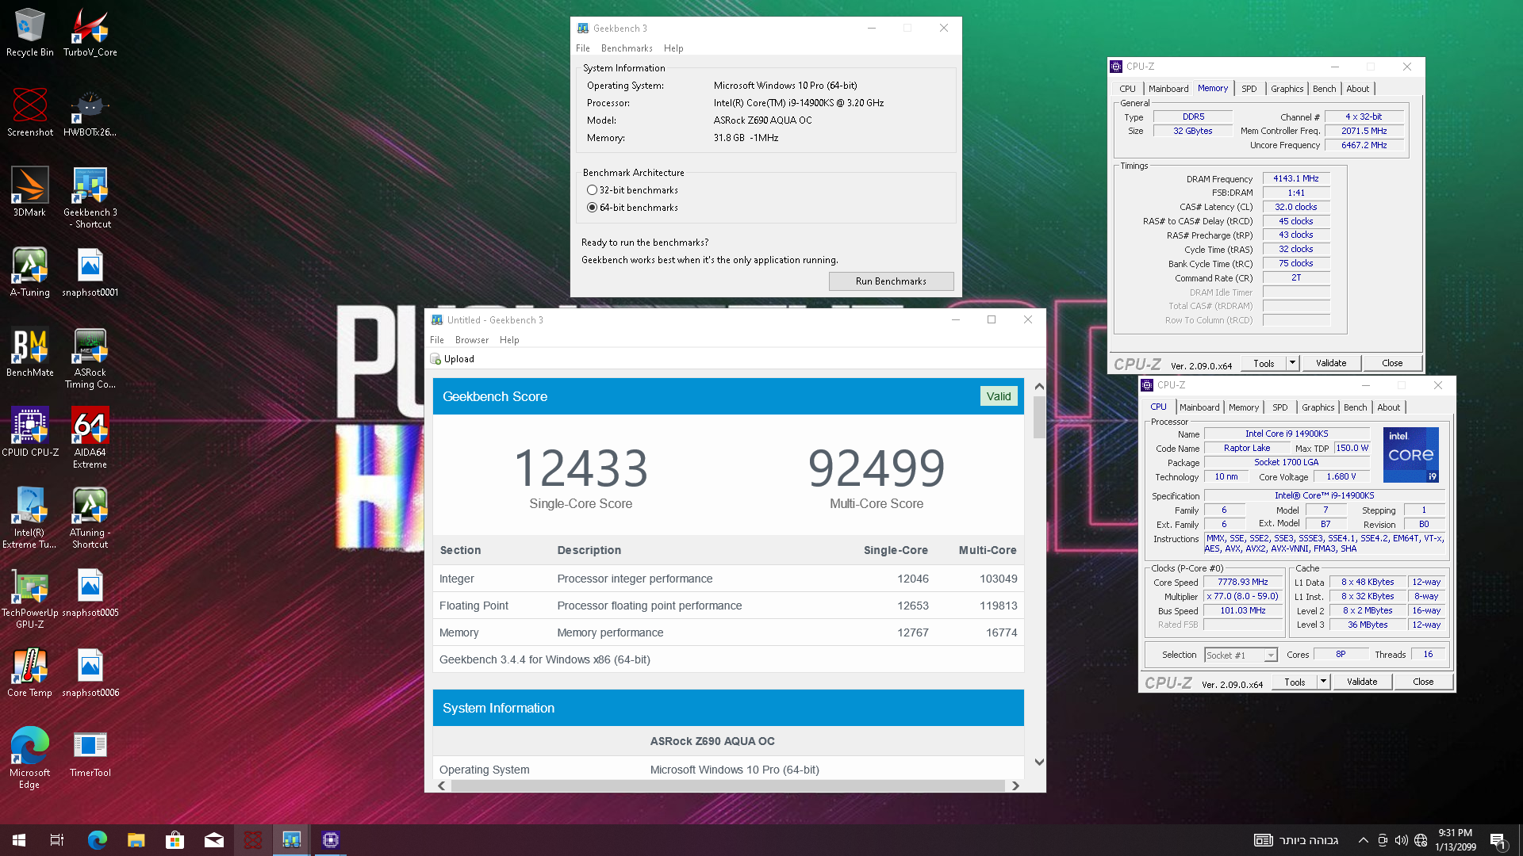The image size is (1523, 856).
Task: Click scroll down arrow in Geekbench results
Action: pos(1039,762)
